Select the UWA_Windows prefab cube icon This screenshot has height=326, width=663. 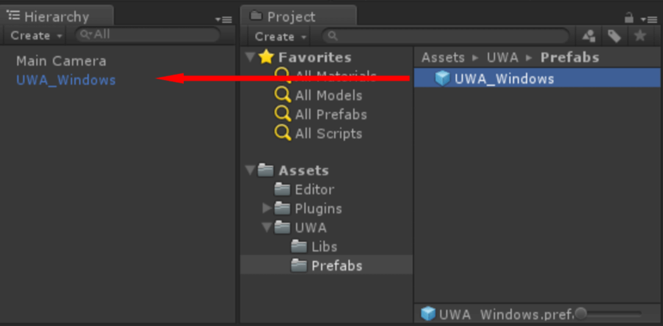point(442,78)
